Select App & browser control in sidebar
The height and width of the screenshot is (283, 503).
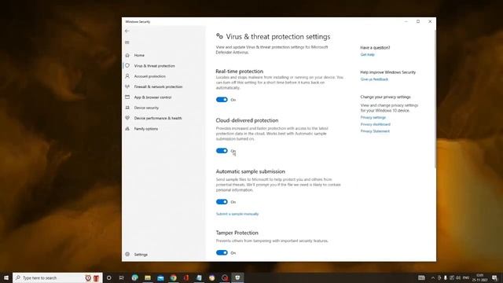click(x=152, y=97)
